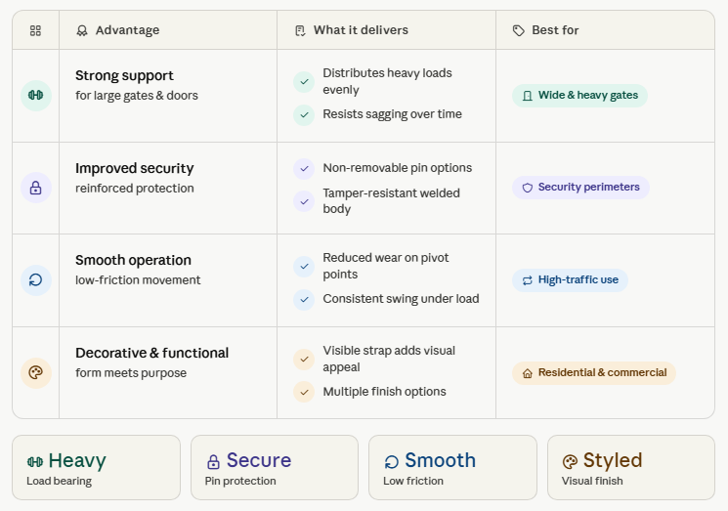Click the palette icon for Decorative & functional

tap(36, 372)
